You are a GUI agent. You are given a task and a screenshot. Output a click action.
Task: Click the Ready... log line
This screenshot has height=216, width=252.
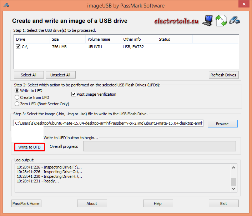pos(38,181)
